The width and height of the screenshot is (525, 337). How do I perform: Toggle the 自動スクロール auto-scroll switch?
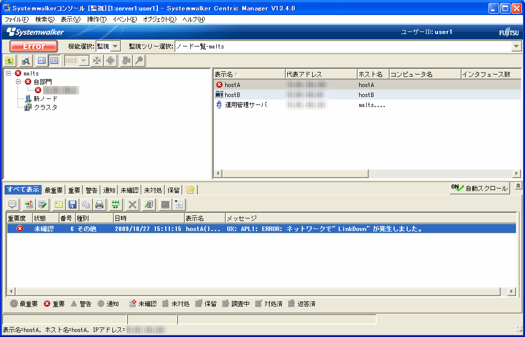(x=480, y=188)
